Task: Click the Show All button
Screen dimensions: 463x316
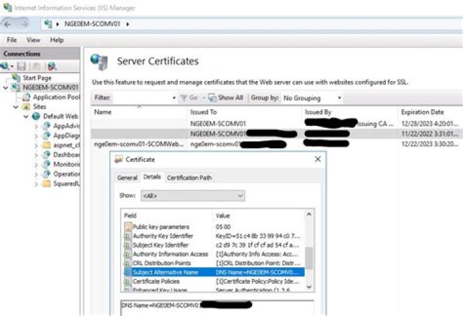Action: (x=226, y=98)
